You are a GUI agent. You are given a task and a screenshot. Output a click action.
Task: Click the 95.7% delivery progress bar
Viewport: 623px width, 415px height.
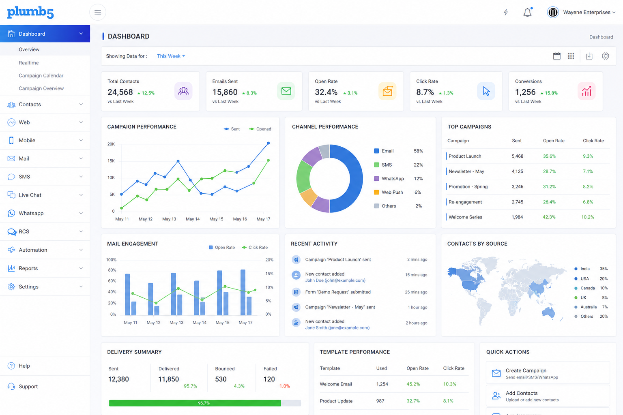(x=205, y=403)
